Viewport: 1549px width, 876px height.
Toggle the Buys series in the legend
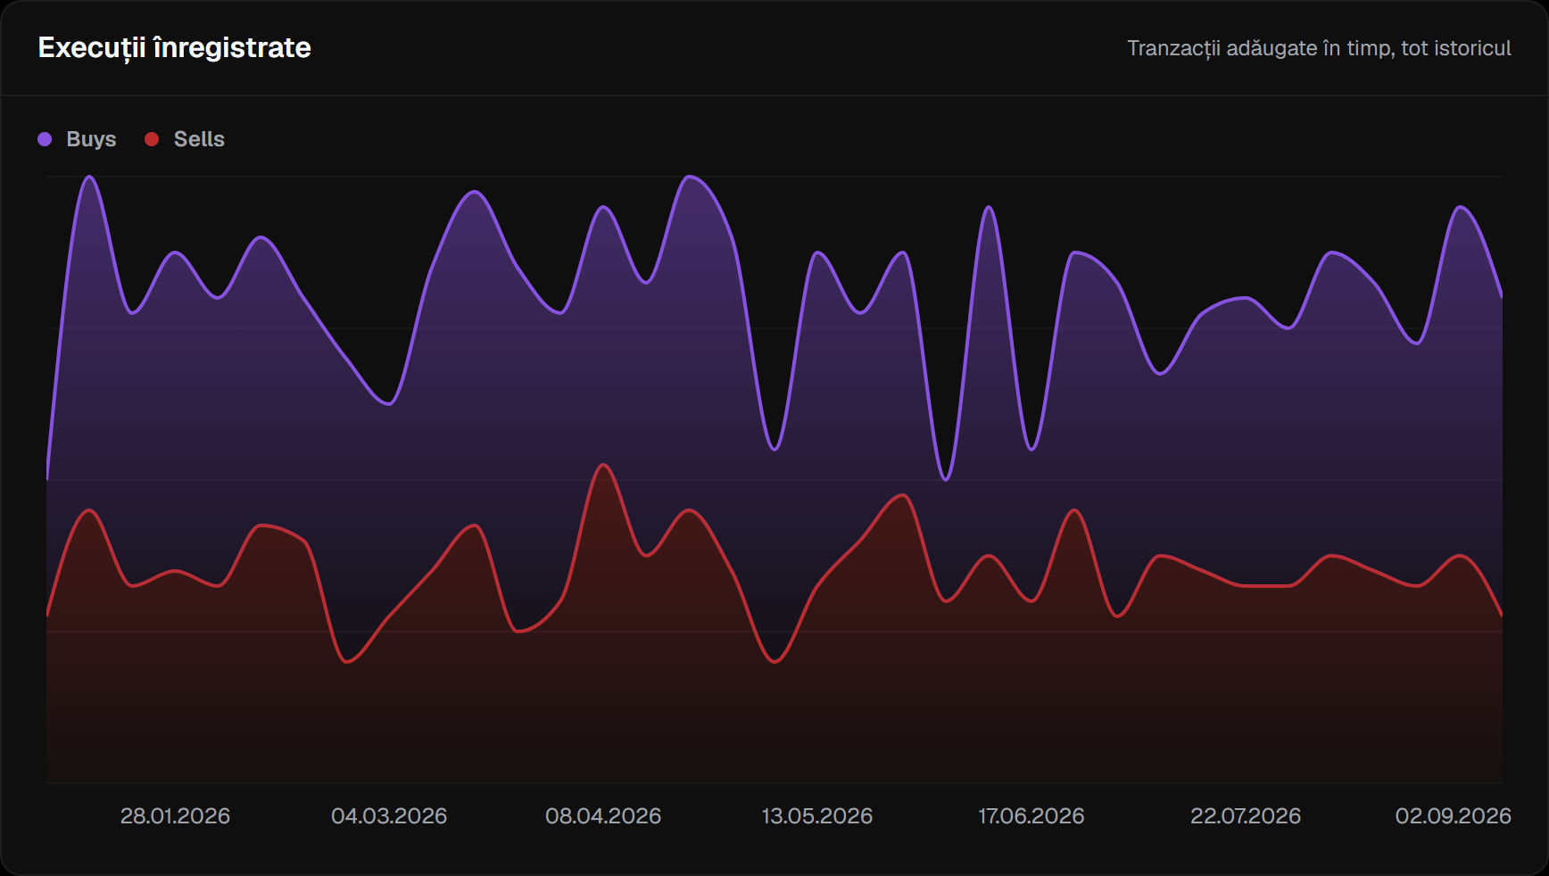pos(77,139)
